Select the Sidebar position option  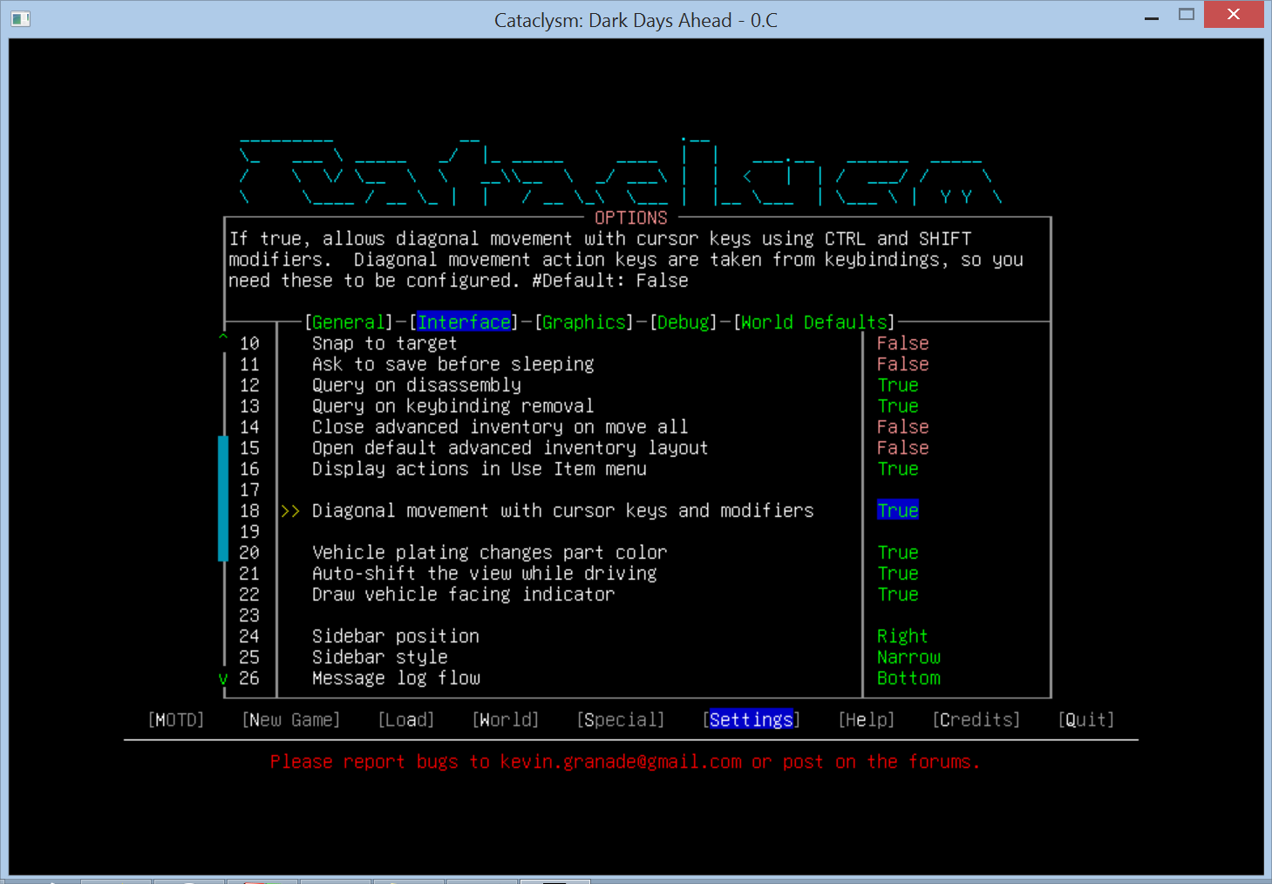[396, 636]
